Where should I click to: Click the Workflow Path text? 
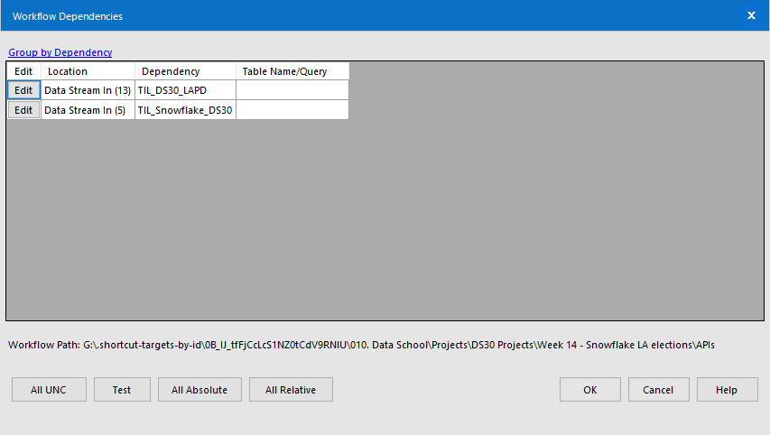[361, 345]
